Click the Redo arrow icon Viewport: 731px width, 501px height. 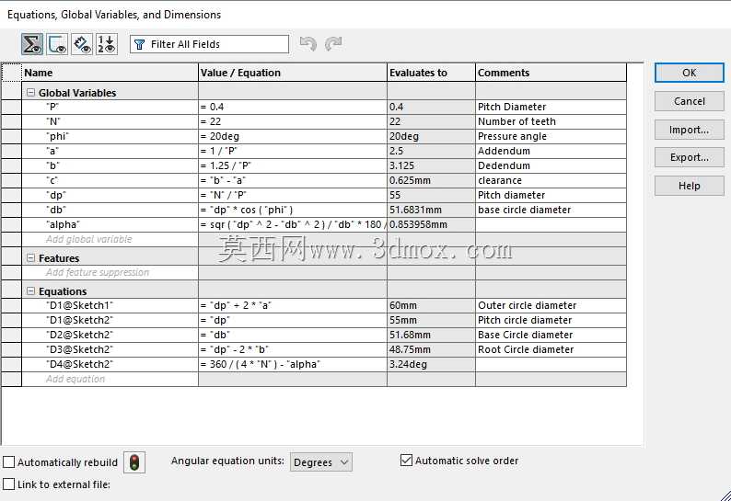tap(333, 44)
